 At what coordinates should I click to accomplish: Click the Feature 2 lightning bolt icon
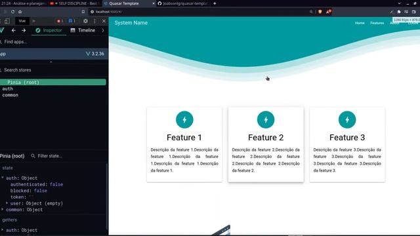pyautogui.click(x=266, y=119)
